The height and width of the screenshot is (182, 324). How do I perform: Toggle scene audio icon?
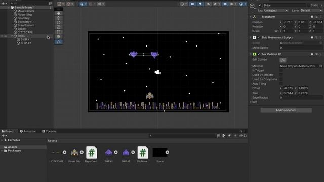point(208,4)
